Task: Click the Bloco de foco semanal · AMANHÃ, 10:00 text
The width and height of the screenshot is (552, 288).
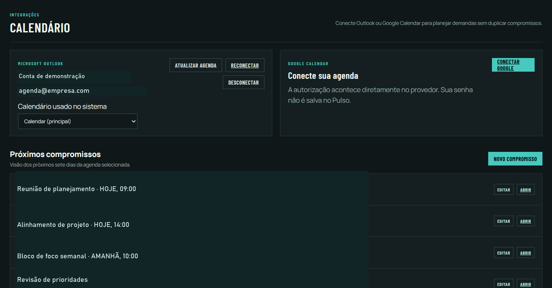Action: [x=78, y=256]
